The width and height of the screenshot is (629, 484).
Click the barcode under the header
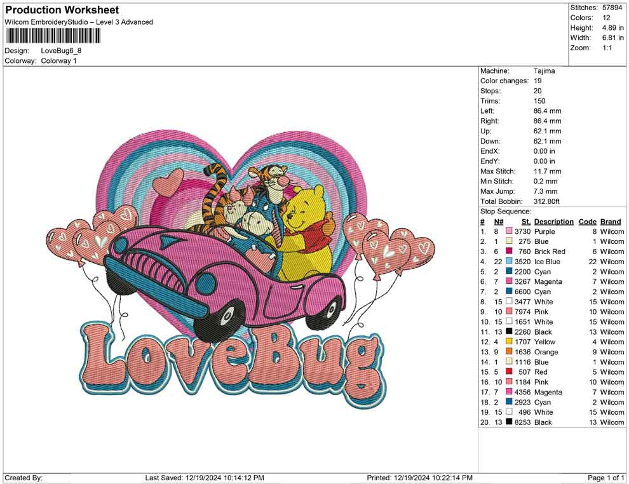53,36
